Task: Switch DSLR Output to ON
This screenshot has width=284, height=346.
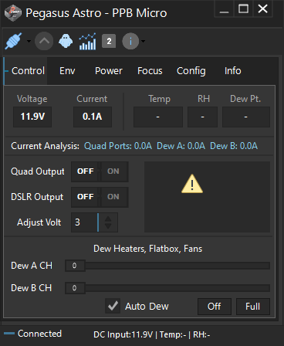Action: click(113, 197)
